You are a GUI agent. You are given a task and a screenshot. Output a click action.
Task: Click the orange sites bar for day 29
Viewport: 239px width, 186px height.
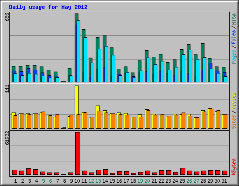(211, 119)
